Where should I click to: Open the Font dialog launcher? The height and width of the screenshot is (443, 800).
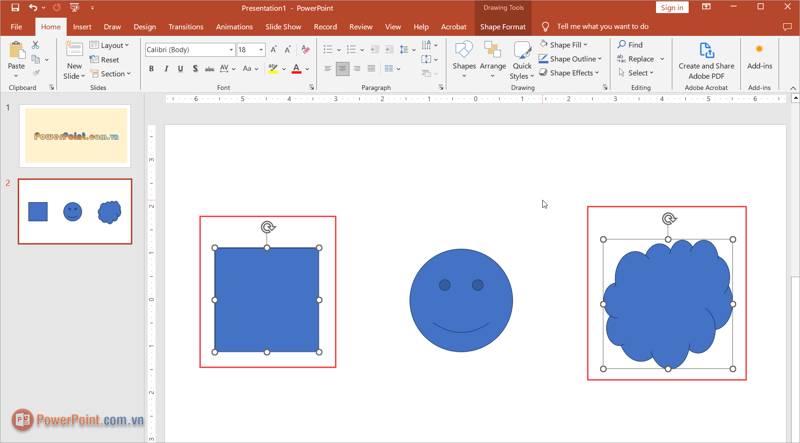[312, 87]
